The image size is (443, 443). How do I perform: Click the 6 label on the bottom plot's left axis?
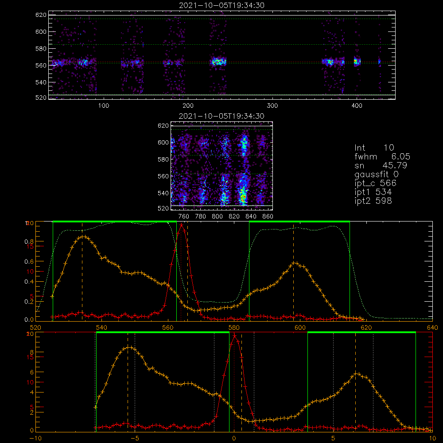click(31, 373)
